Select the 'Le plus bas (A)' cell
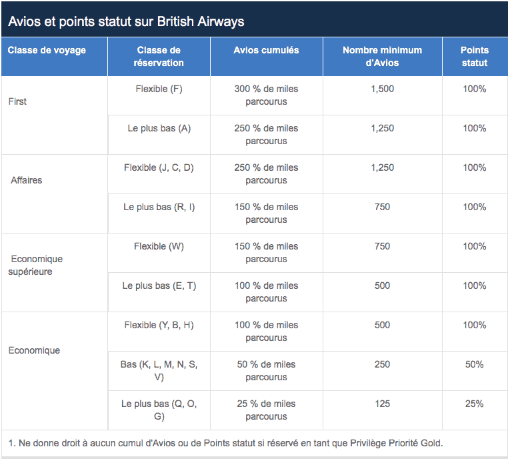 click(x=159, y=128)
